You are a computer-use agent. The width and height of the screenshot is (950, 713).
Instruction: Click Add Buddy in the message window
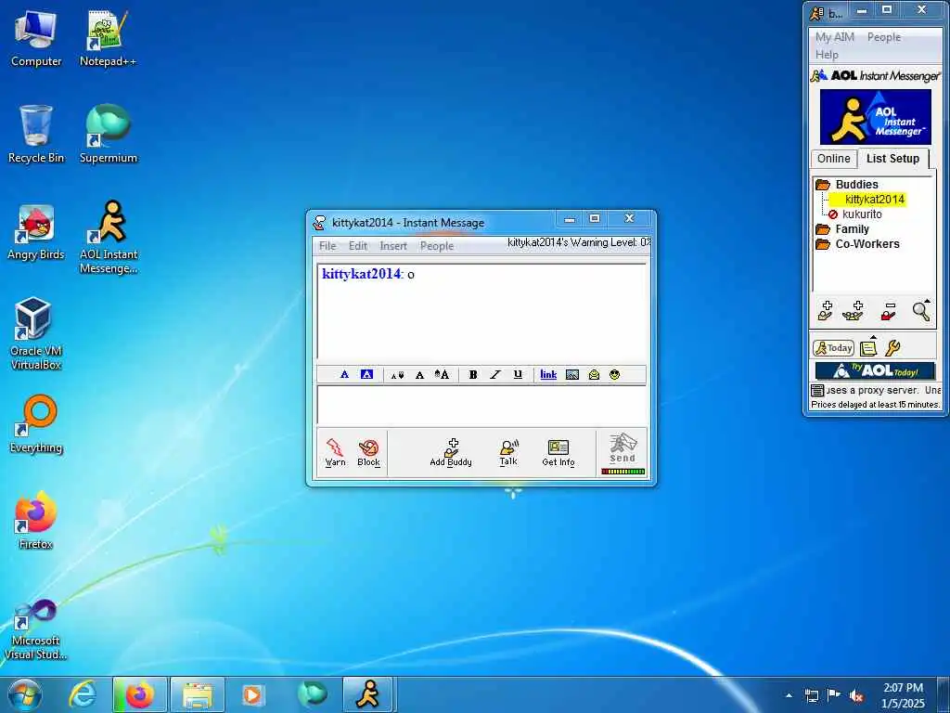(451, 452)
